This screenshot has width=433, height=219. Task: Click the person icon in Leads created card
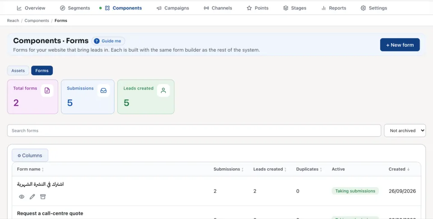click(163, 91)
